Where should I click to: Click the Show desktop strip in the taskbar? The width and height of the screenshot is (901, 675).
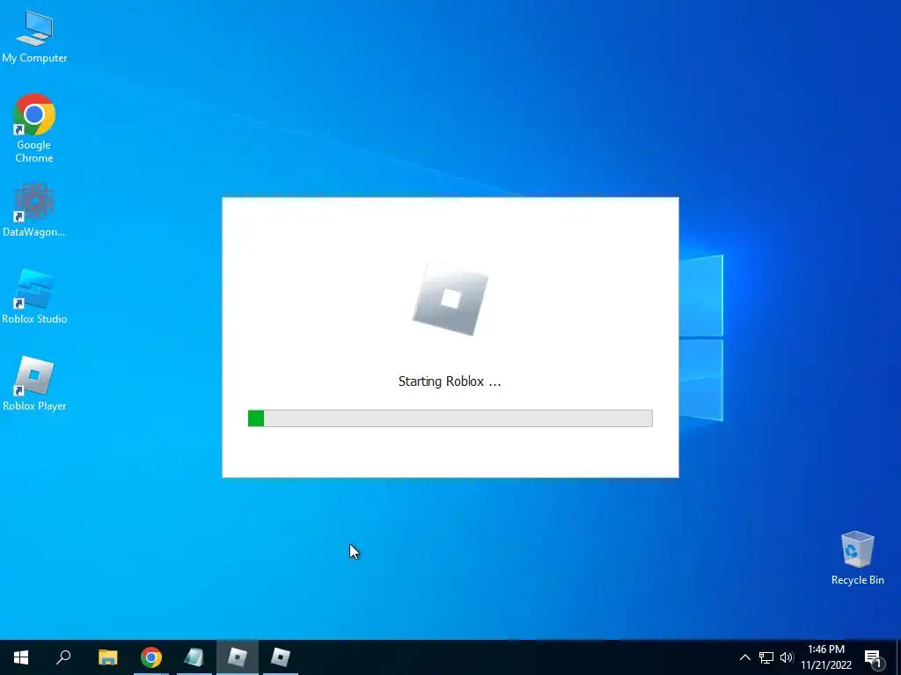898,657
